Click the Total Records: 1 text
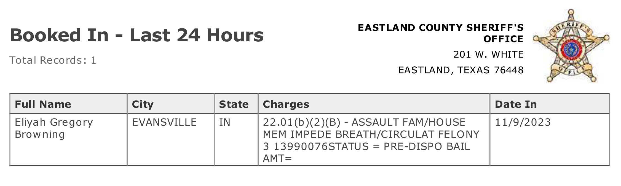The image size is (621, 186). pos(53,60)
